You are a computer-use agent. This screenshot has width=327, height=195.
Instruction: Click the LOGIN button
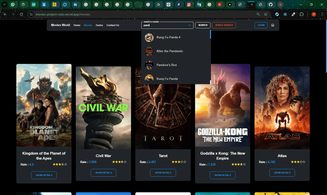(261, 25)
